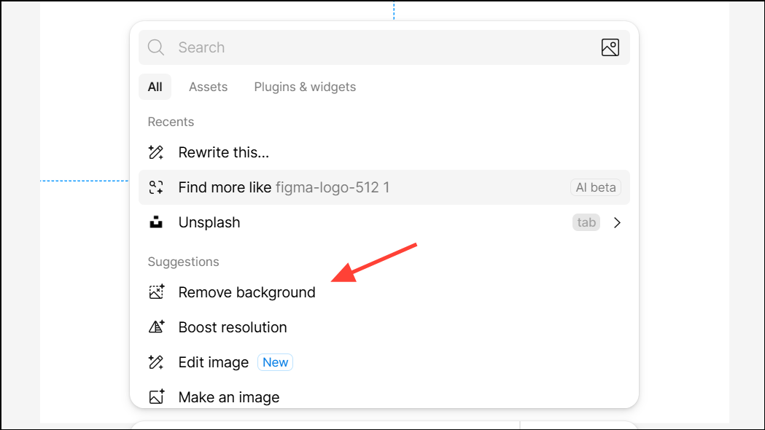Switch to the Assets tab
The height and width of the screenshot is (430, 765).
click(x=209, y=87)
